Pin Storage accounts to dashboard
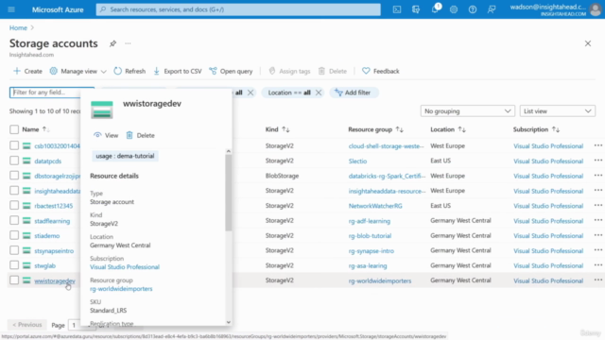Image resolution: width=605 pixels, height=340 pixels. 112,43
